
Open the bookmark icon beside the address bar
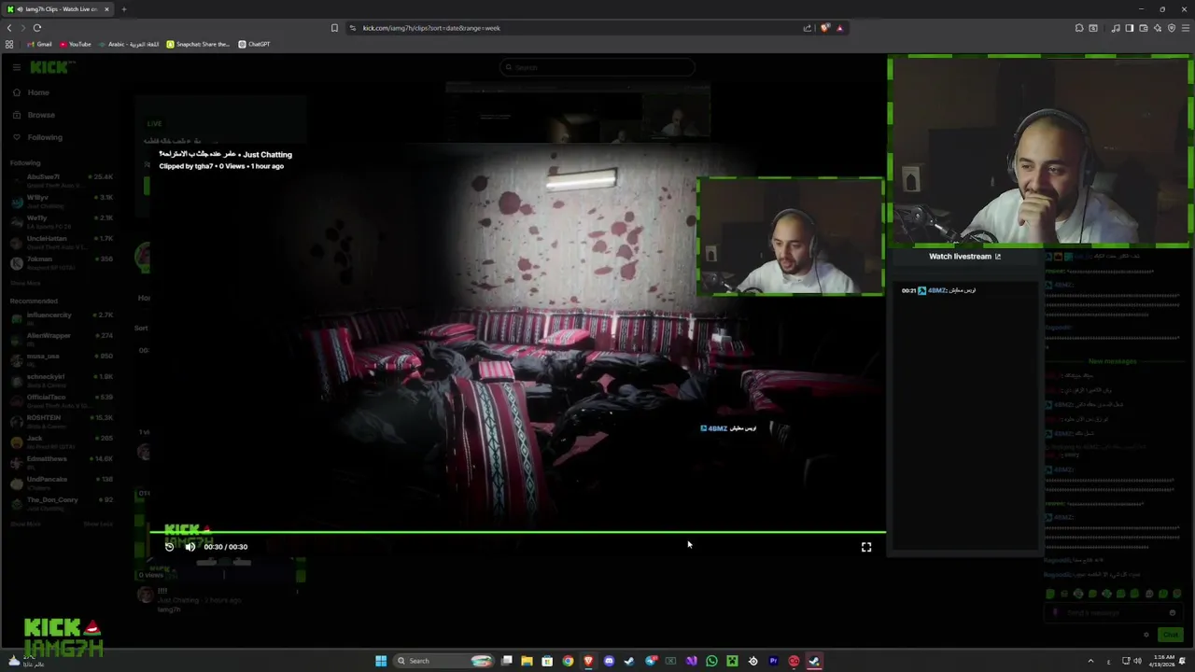coord(334,28)
